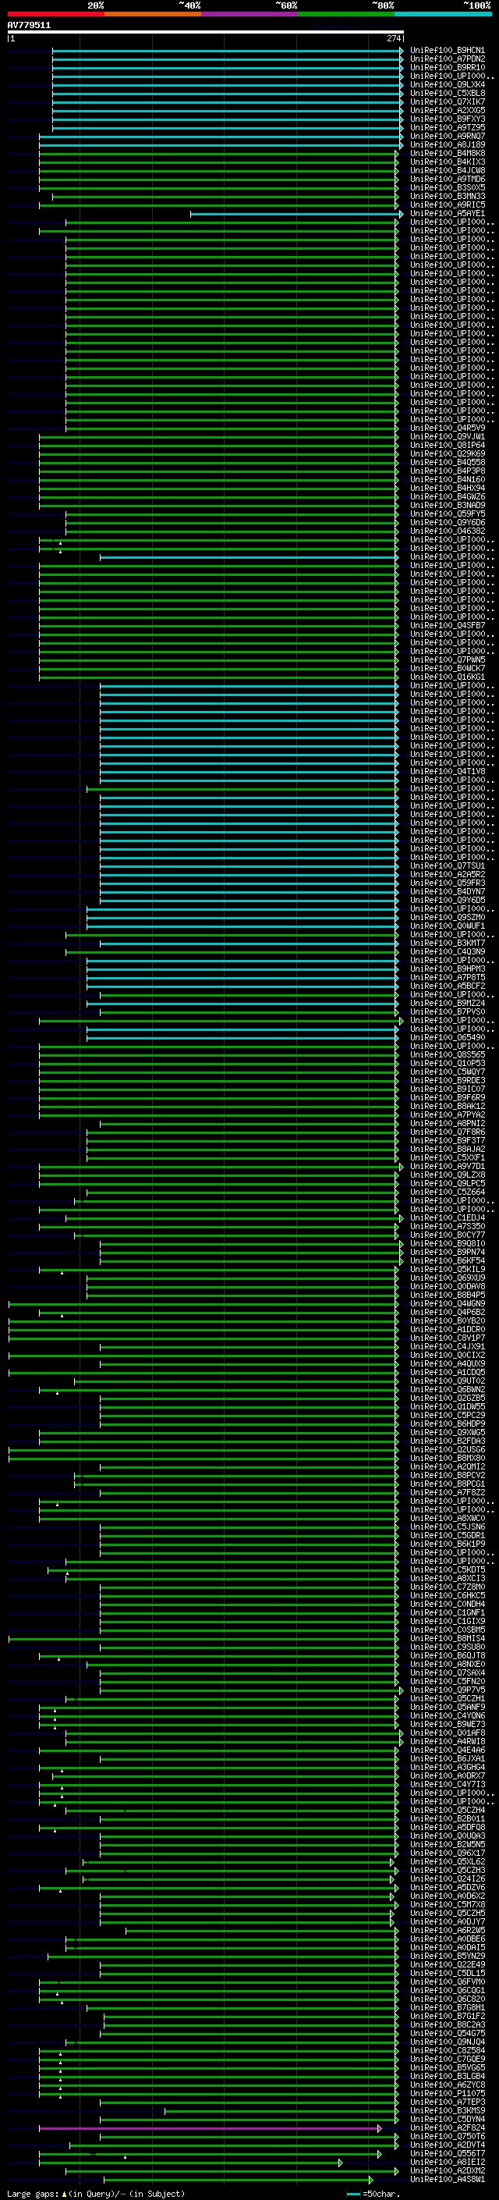The image size is (499, 2200).
Task: Select label UniRef100_A2XXG5
Action: coord(447,110)
